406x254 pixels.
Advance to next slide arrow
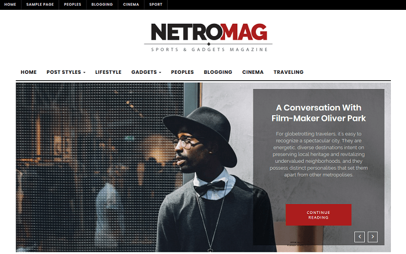[372, 237]
